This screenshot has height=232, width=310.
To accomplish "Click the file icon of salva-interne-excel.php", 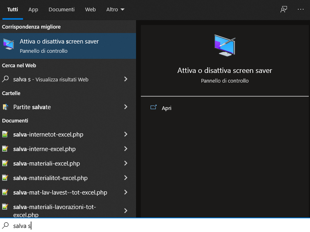I will click(5, 149).
